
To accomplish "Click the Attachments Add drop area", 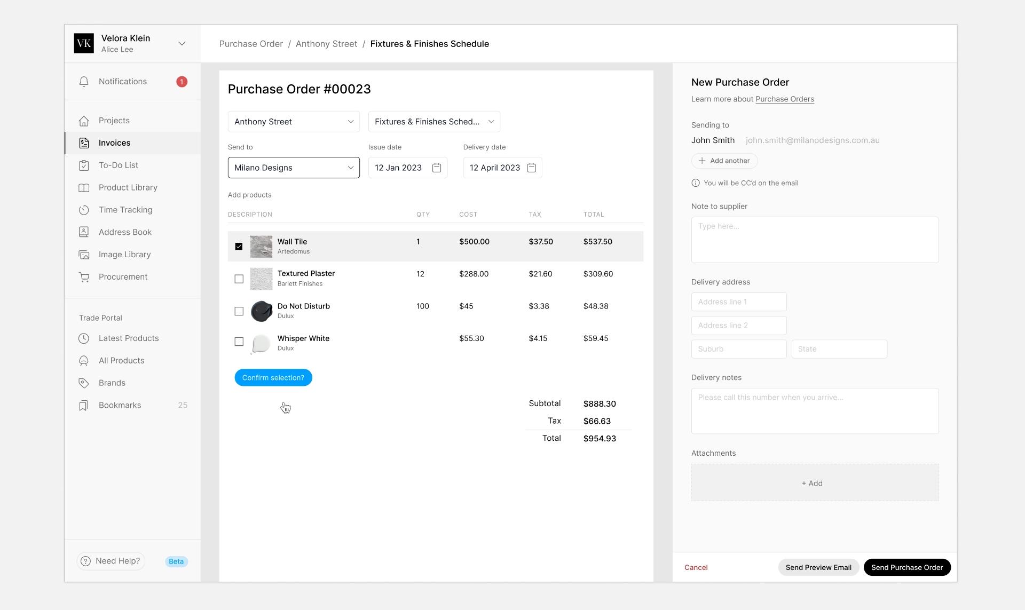I will click(x=815, y=482).
